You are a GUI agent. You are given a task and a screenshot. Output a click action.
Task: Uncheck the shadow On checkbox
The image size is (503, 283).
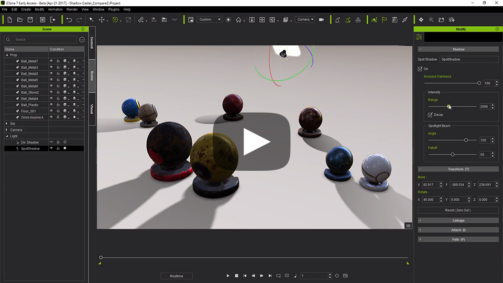point(420,69)
